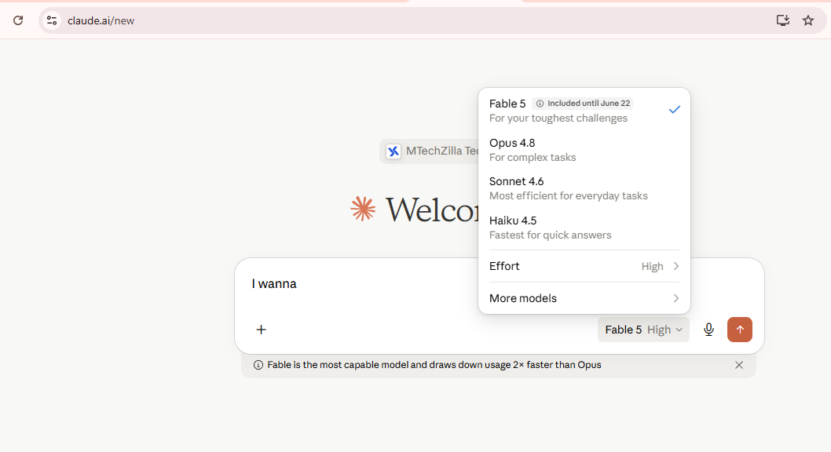Click the chevron arrow beside More models

(675, 298)
